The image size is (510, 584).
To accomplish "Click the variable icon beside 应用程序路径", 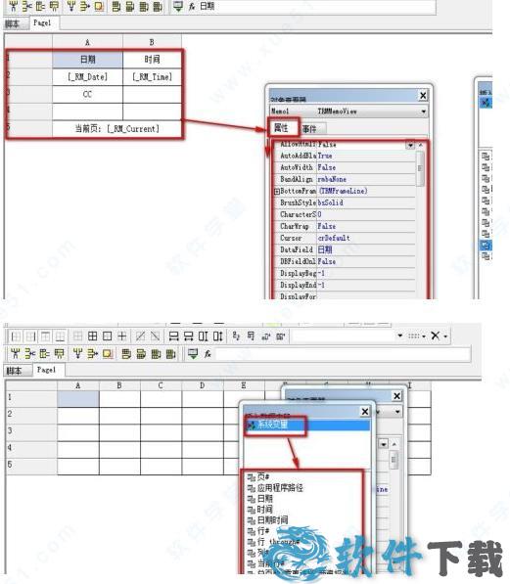I will point(252,488).
